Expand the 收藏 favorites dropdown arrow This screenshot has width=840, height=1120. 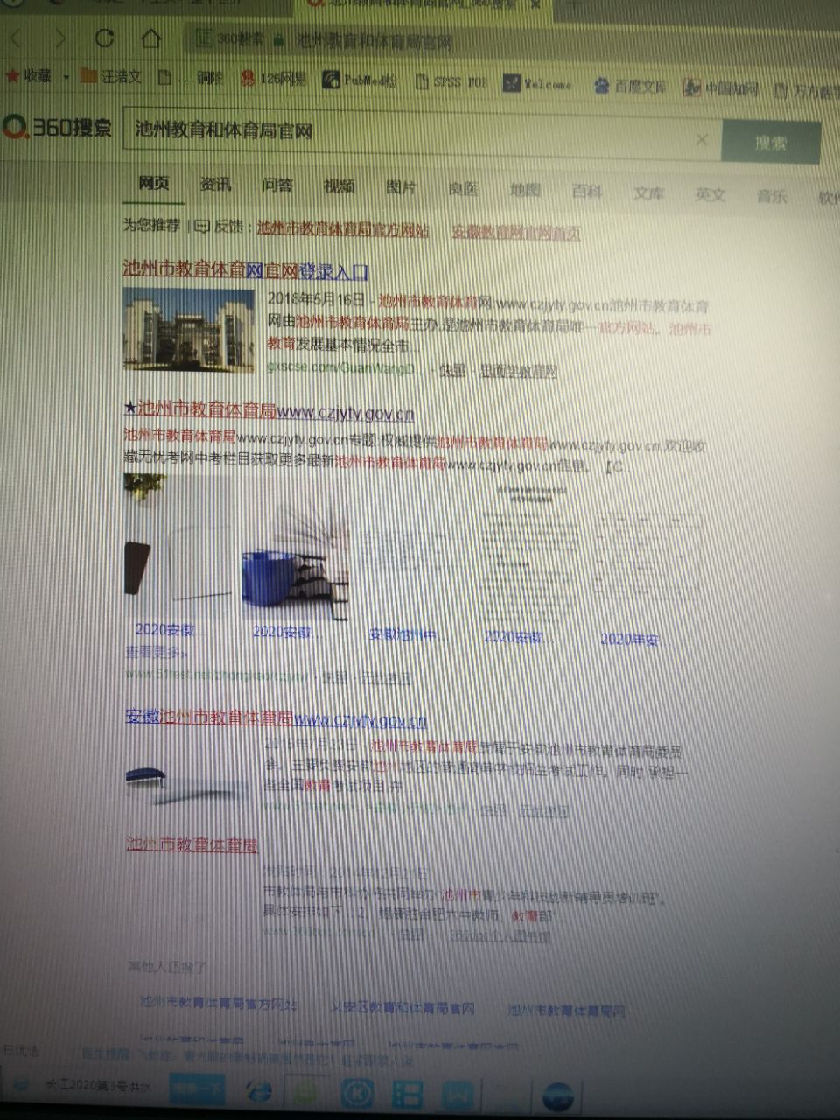[66, 77]
